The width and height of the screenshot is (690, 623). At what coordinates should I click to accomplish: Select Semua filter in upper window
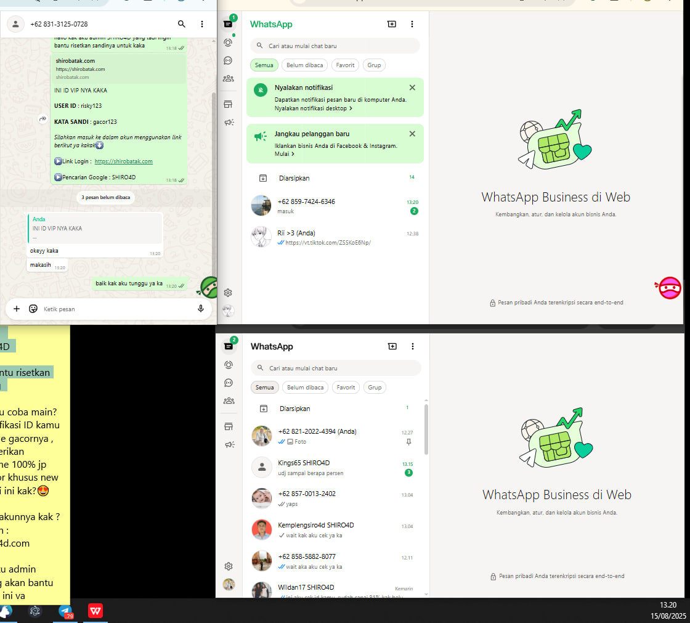pos(264,65)
